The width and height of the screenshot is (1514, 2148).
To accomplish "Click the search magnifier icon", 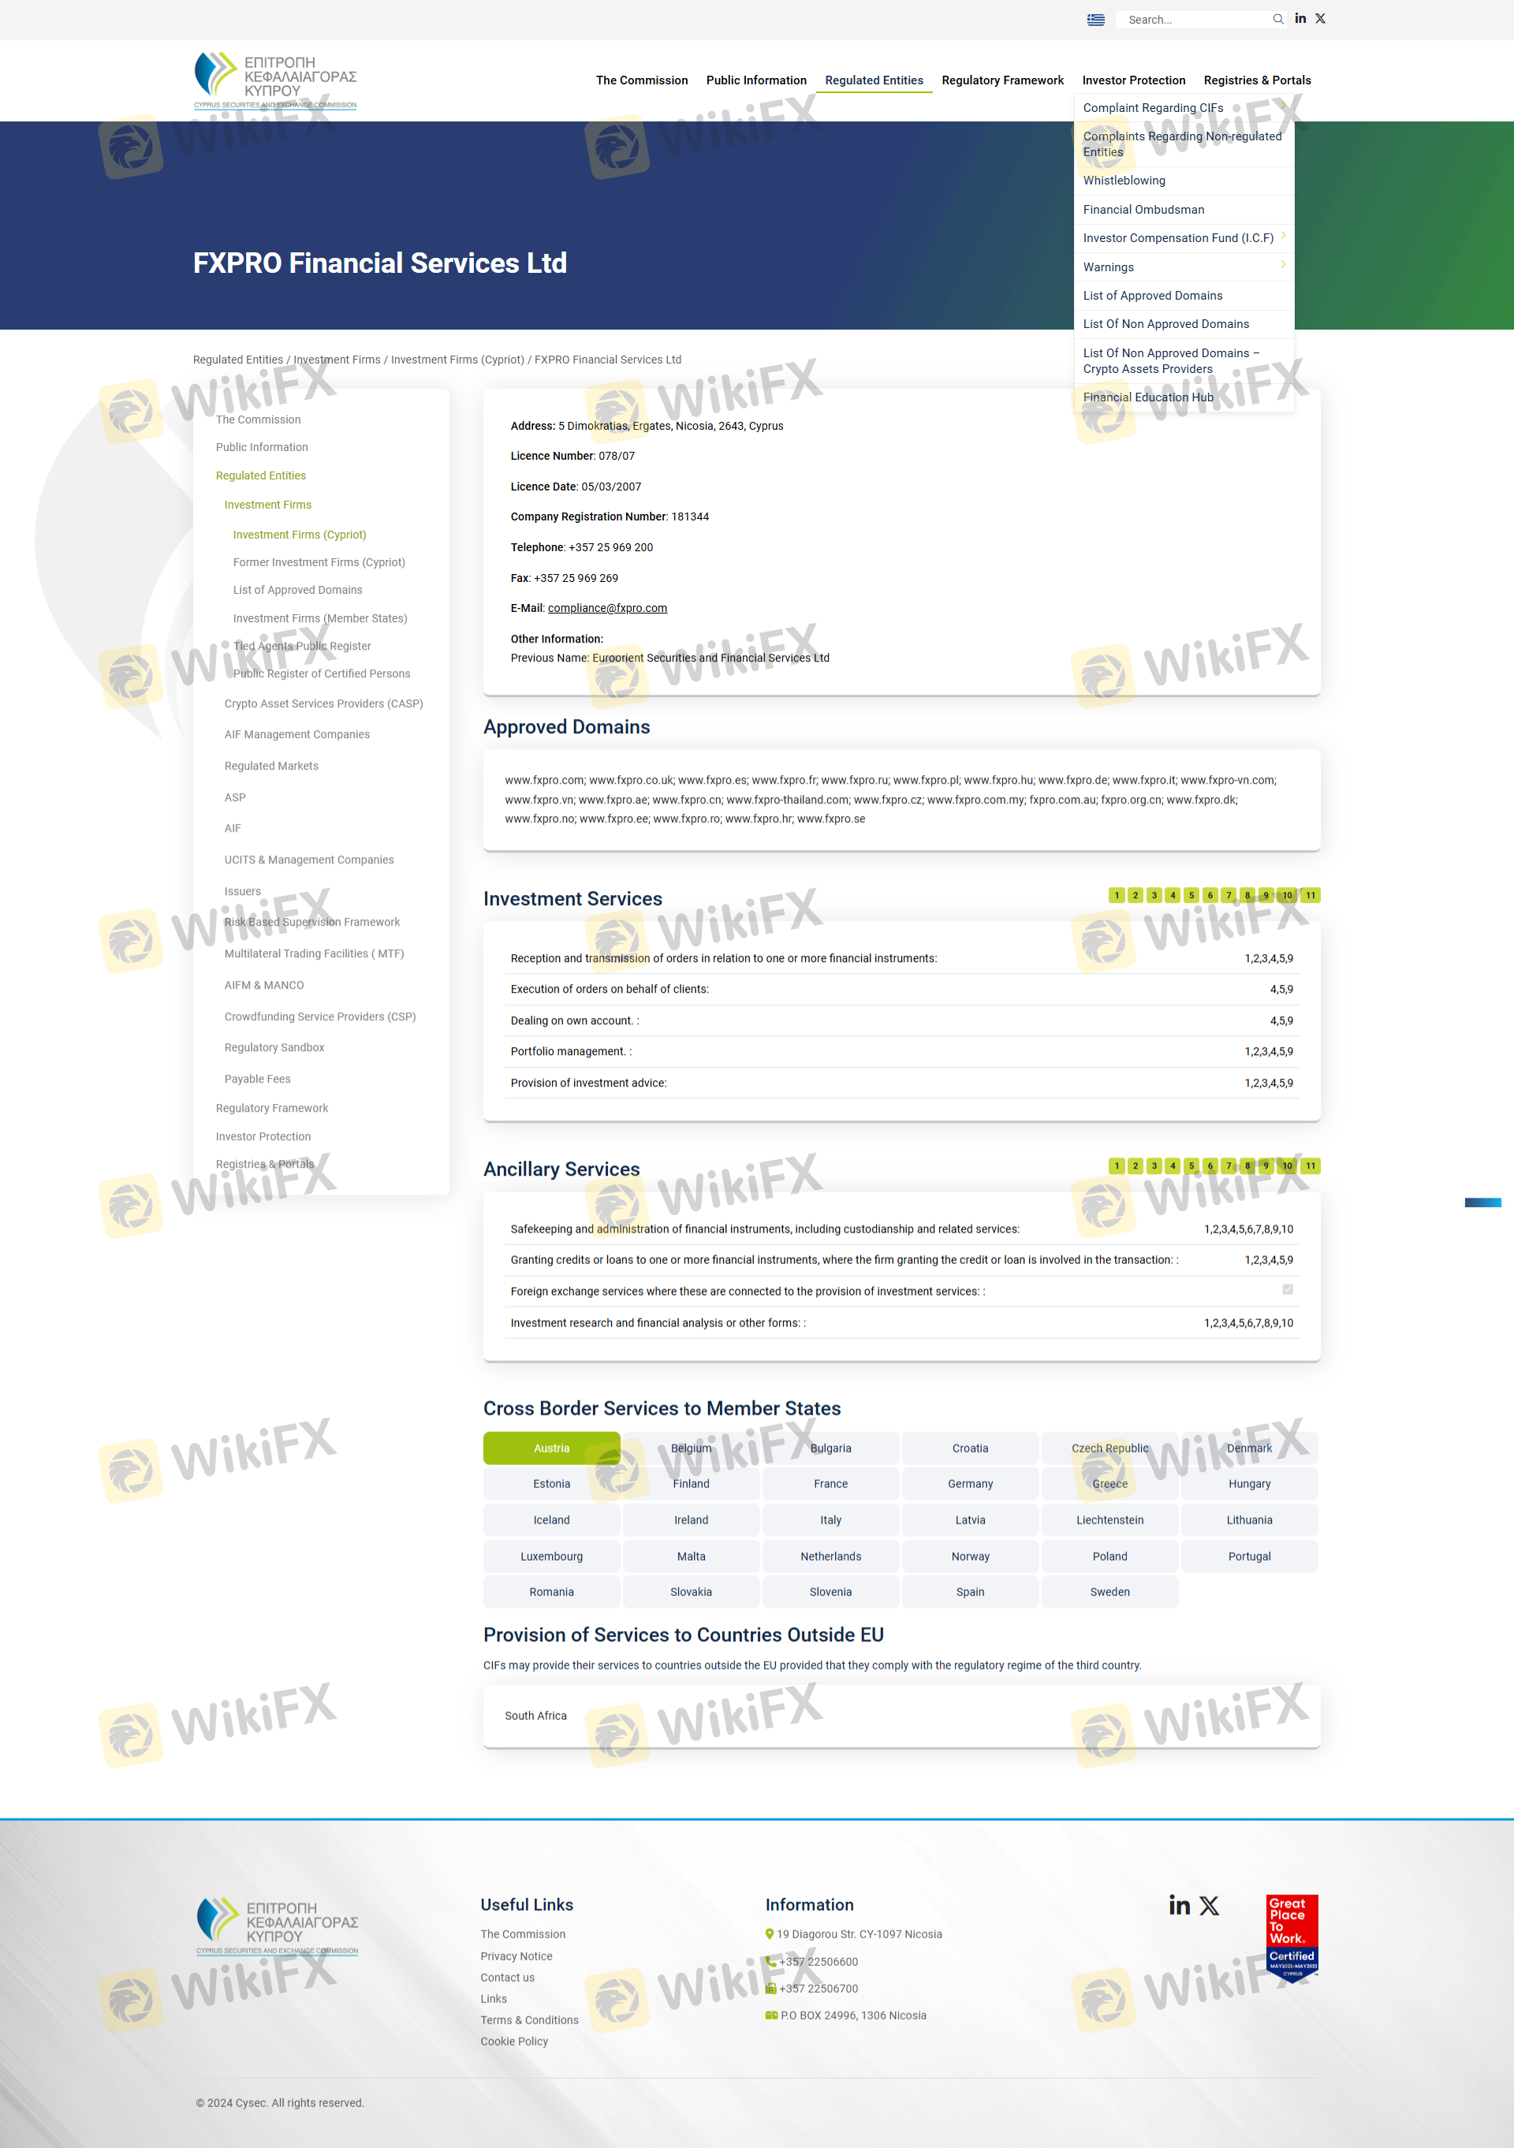I will point(1277,20).
